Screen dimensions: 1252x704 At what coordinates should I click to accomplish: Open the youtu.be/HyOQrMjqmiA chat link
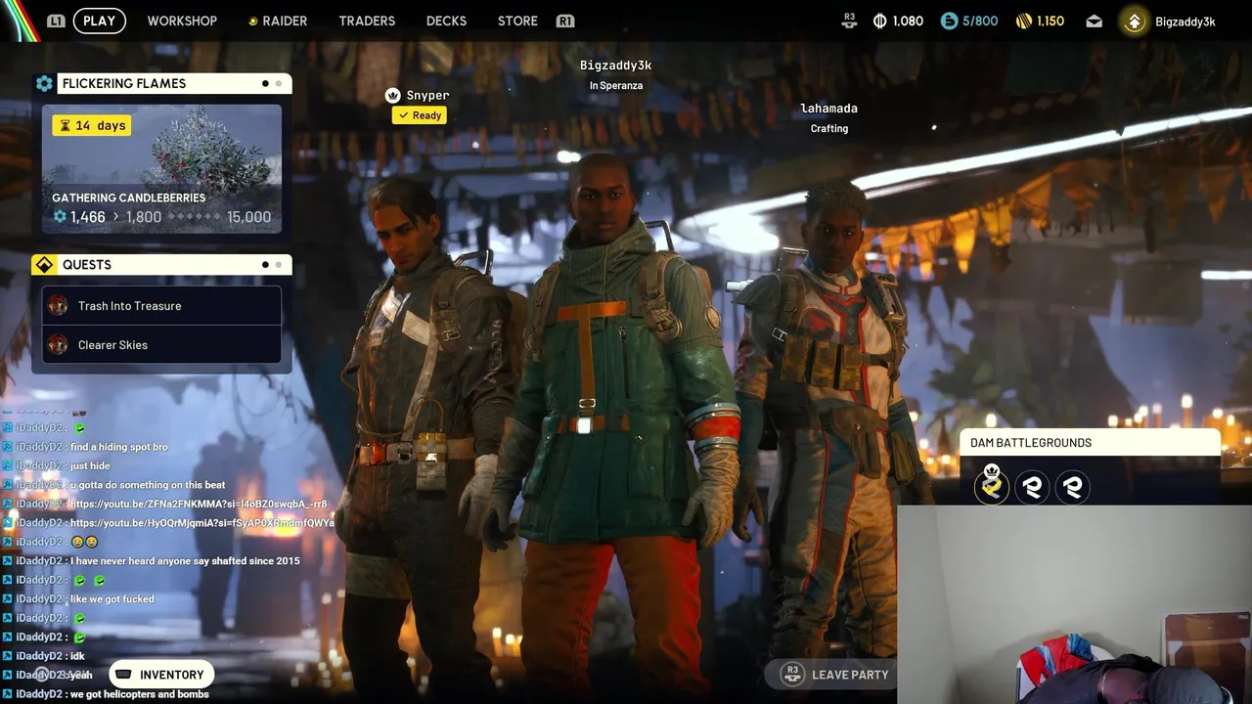pos(202,523)
